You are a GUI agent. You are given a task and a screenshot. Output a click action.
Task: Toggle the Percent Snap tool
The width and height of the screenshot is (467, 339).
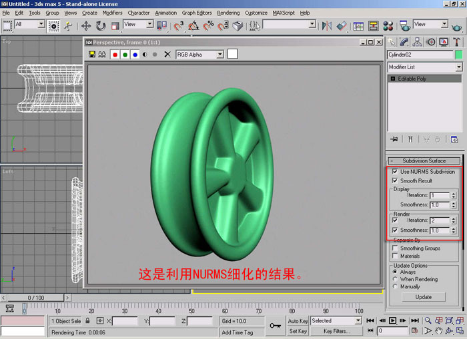tap(208, 26)
